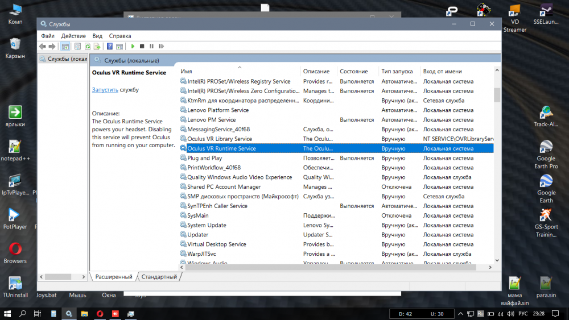Click the Properties icon in the toolbar
Screen dimensions: 569x320
point(77,47)
